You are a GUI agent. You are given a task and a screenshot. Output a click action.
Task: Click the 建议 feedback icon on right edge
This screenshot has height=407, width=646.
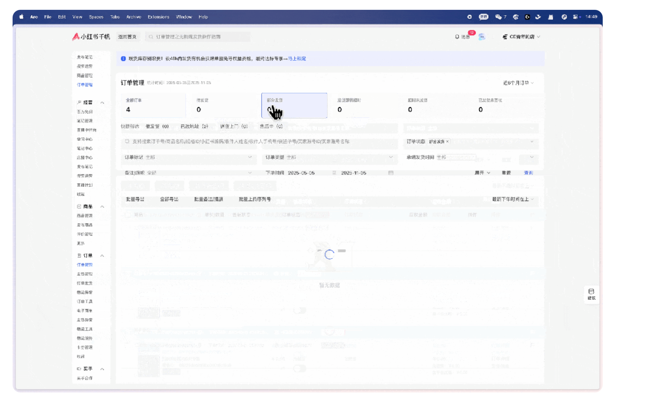tap(591, 293)
